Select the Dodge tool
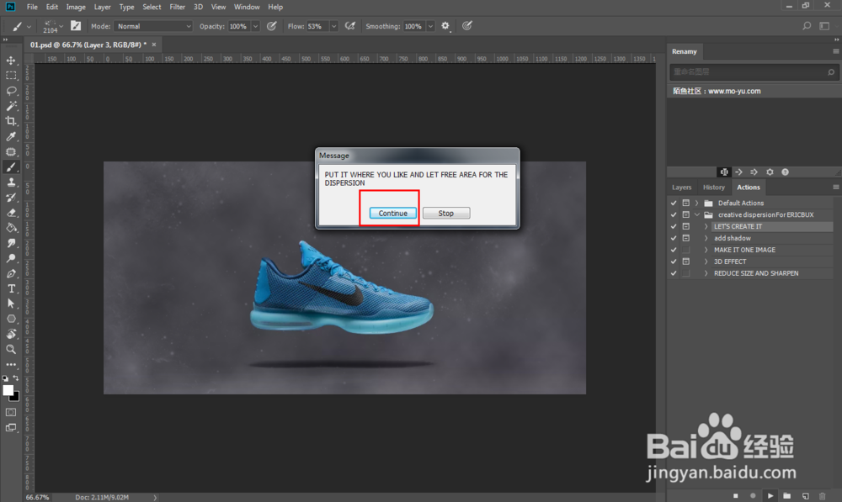This screenshot has height=502, width=842. (x=11, y=258)
